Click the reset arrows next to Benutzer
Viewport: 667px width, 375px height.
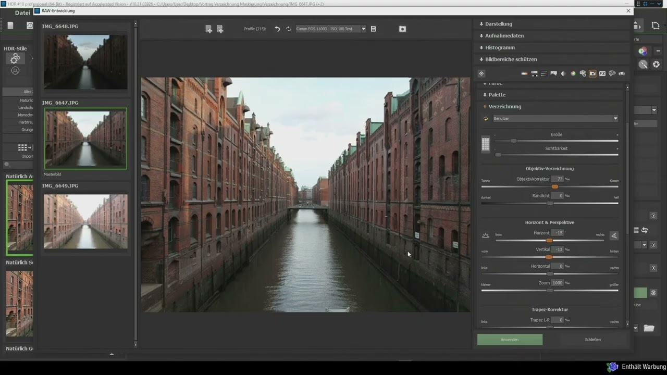pyautogui.click(x=486, y=118)
